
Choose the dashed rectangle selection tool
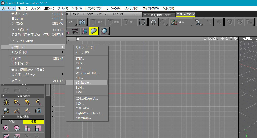coord(142,22)
